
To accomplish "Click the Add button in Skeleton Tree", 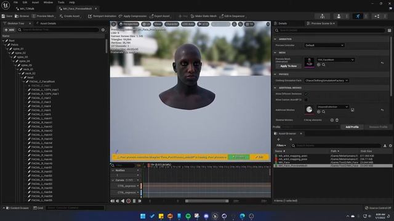I will [10, 30].
